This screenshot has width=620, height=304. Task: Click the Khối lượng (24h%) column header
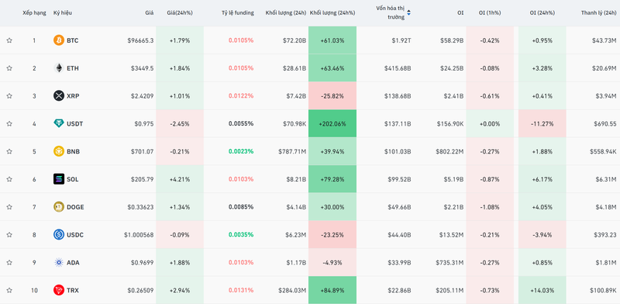click(332, 12)
